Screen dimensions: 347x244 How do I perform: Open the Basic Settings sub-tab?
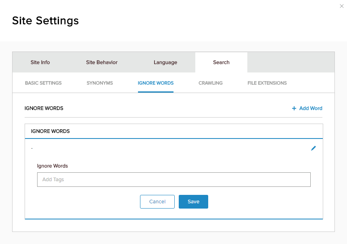point(43,83)
